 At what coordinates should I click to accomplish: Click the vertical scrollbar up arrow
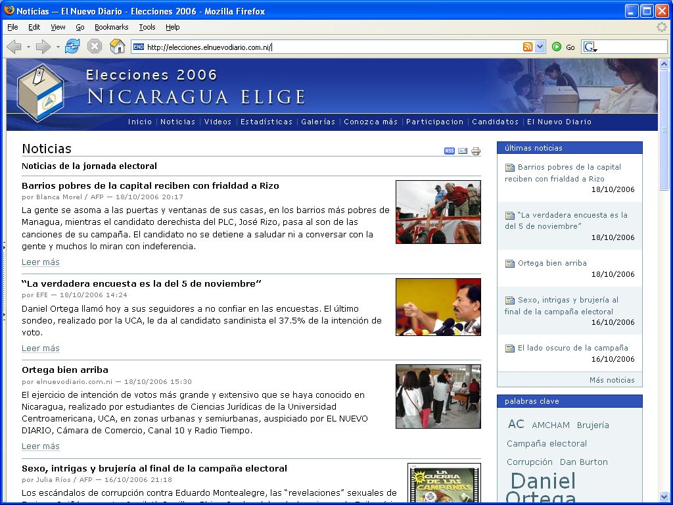[664, 64]
